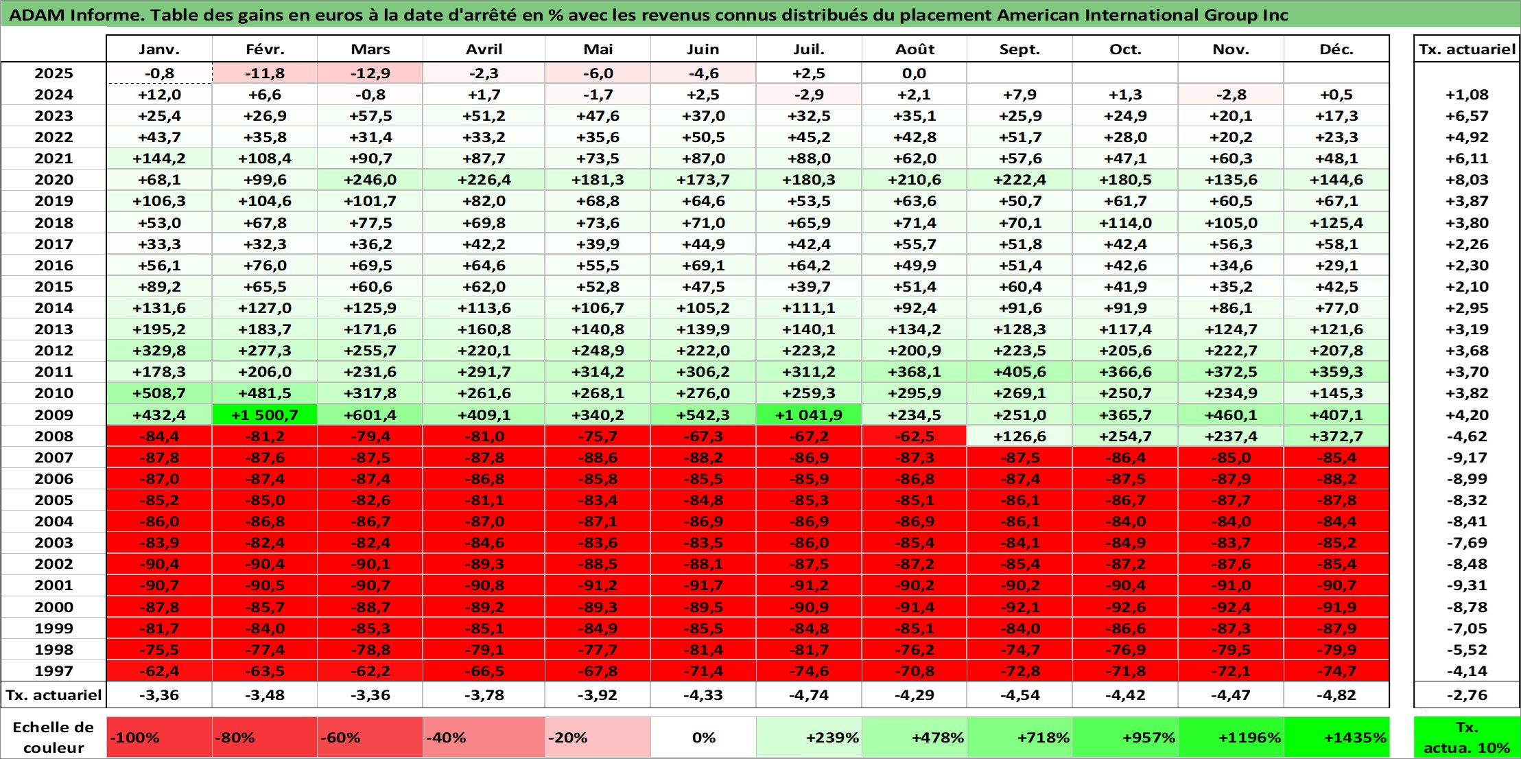The image size is (1521, 759).
Task: Click the ADAM Informe title bar text
Action: (x=648, y=14)
